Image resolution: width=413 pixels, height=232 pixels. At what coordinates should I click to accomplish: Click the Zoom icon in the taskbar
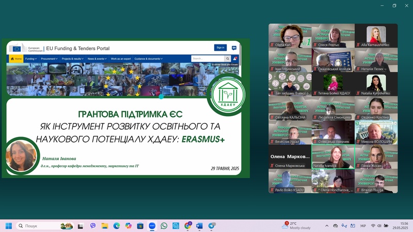click(152, 226)
